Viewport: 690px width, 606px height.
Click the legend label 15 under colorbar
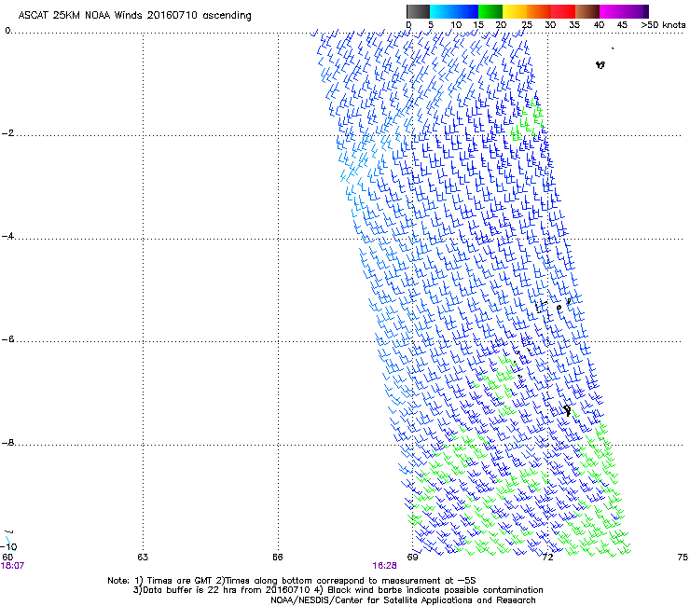(478, 25)
